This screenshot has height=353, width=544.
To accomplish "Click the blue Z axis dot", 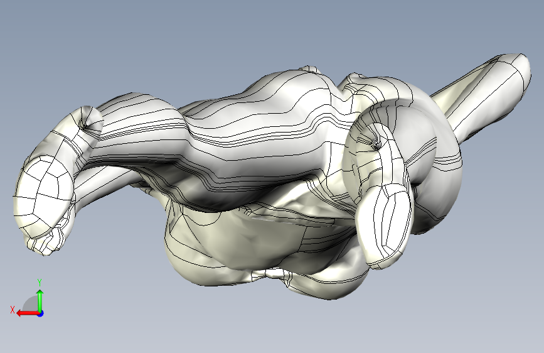I will [41, 313].
